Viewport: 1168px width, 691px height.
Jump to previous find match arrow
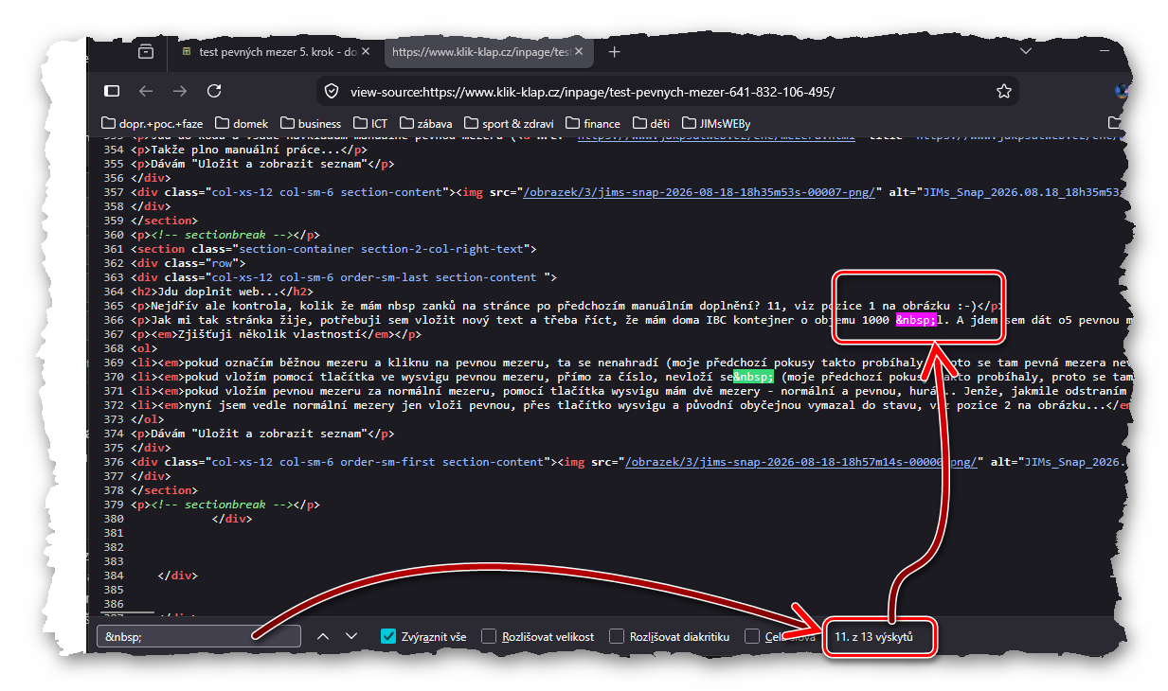point(323,637)
